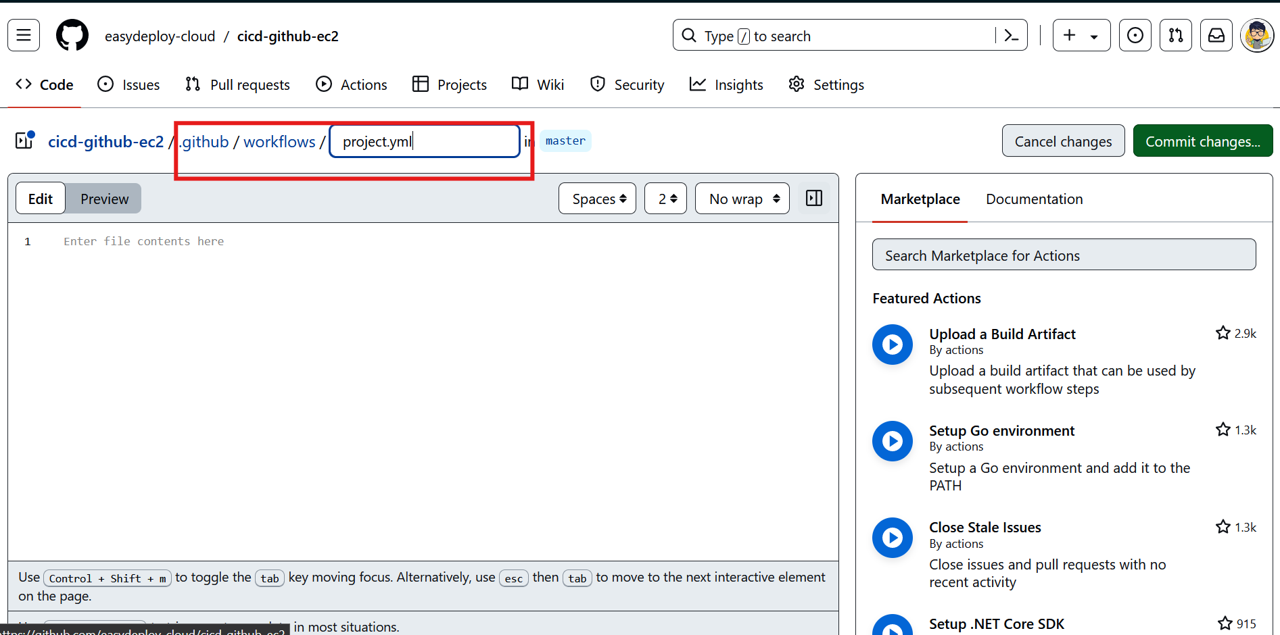Click Commit changes button
Image resolution: width=1280 pixels, height=635 pixels.
pos(1203,141)
